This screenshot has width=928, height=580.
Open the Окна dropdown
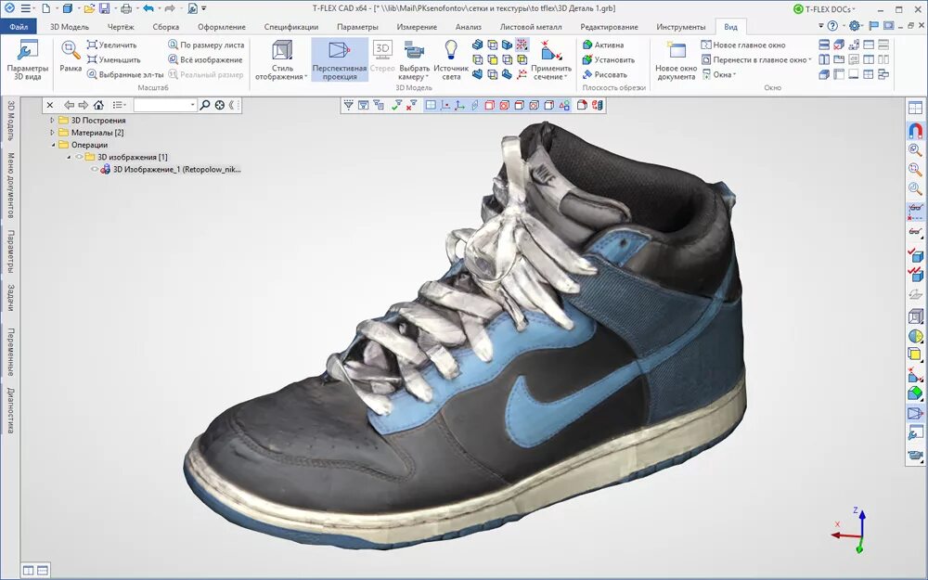click(x=722, y=75)
